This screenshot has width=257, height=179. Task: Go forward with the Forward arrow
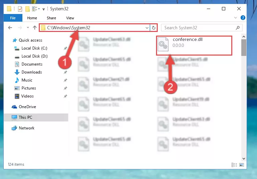pos(20,28)
